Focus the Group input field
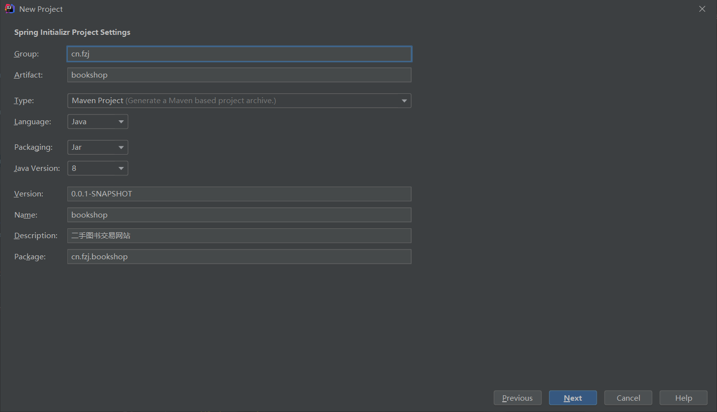 pyautogui.click(x=239, y=54)
